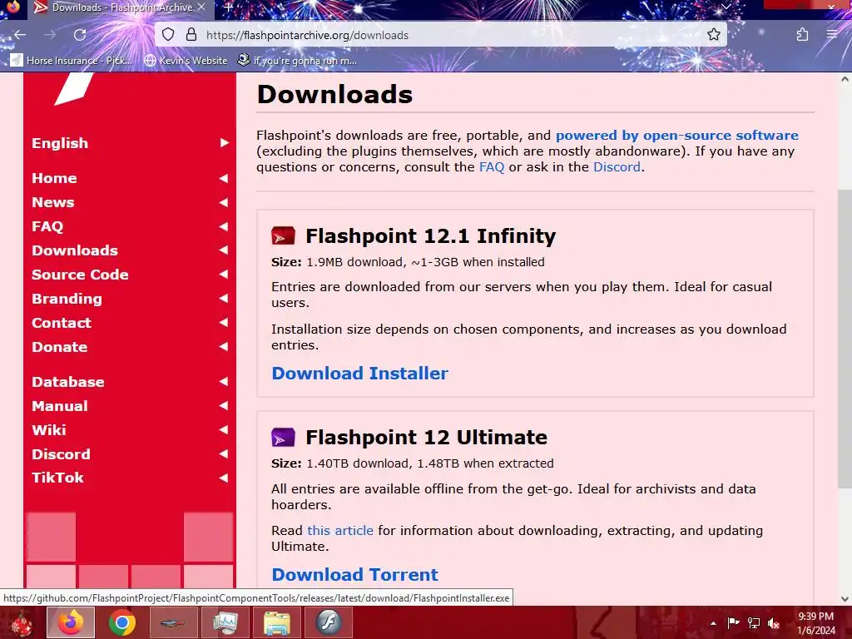Open Manual in the sidebar

pos(130,406)
